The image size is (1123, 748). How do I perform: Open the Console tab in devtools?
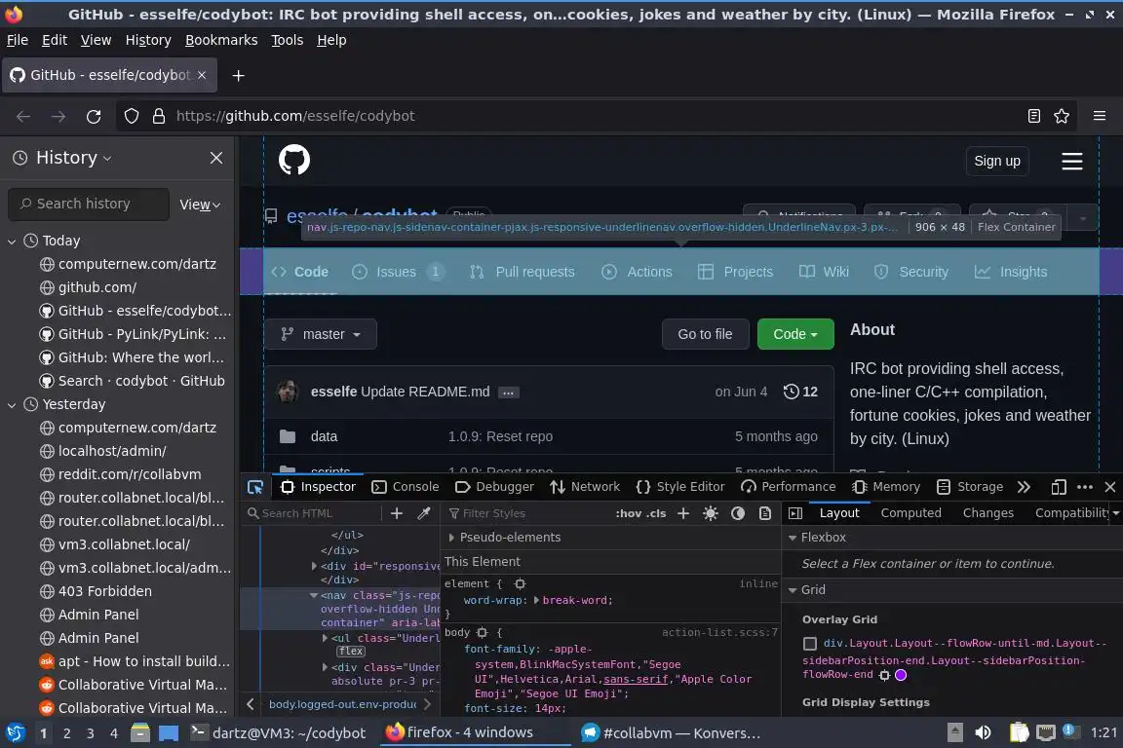[406, 487]
